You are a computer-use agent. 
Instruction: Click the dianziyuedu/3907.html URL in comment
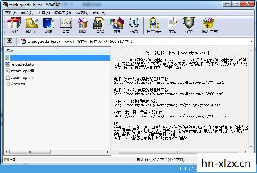pos(169,94)
